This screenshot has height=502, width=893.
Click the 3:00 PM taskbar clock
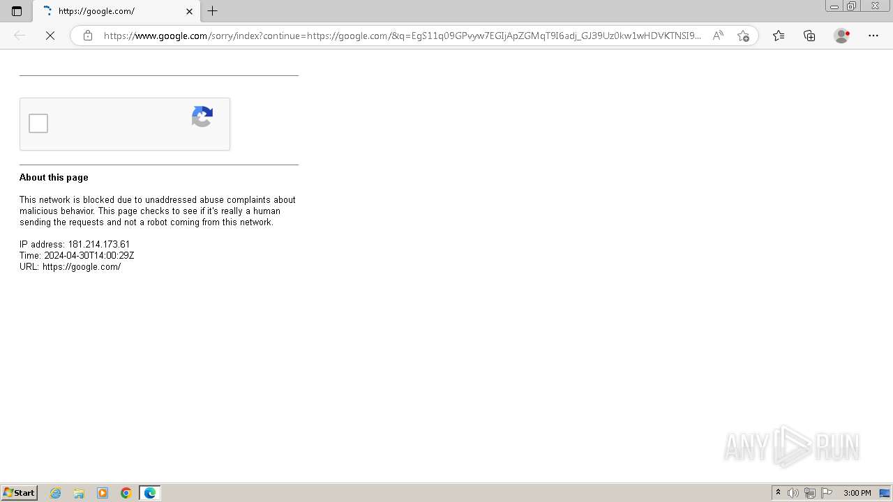[857, 493]
